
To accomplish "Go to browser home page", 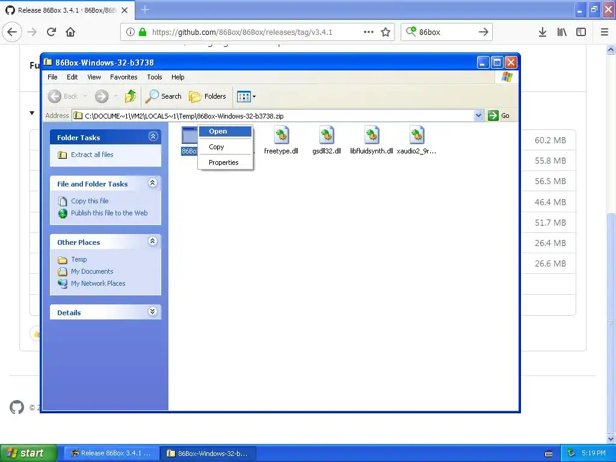I will pos(70,32).
